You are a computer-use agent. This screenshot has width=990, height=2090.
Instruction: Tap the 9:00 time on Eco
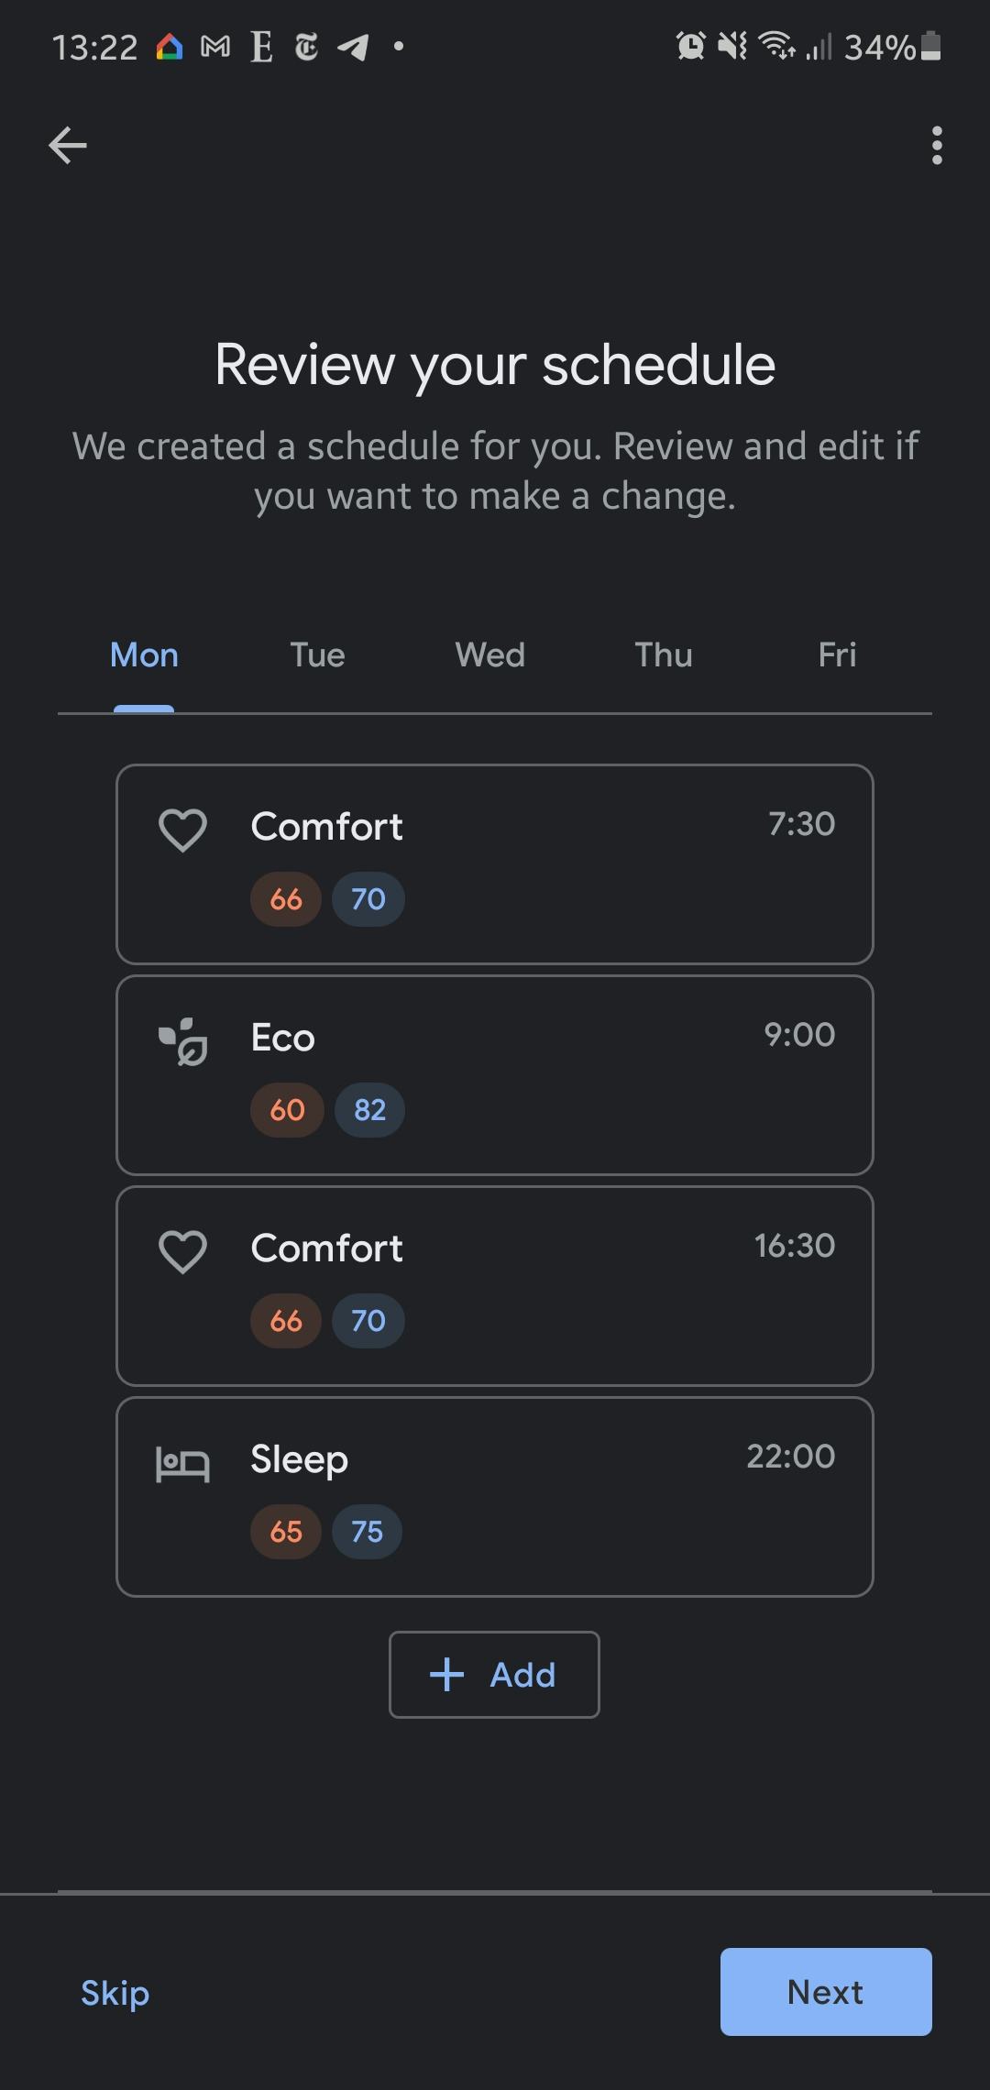pos(799,1035)
